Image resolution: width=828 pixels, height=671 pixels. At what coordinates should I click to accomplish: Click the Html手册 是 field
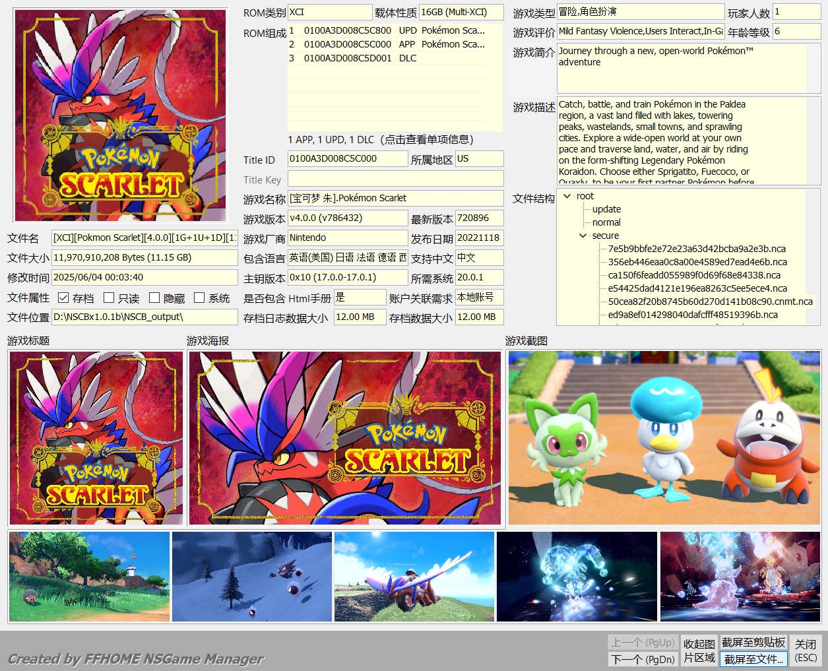pos(360,298)
